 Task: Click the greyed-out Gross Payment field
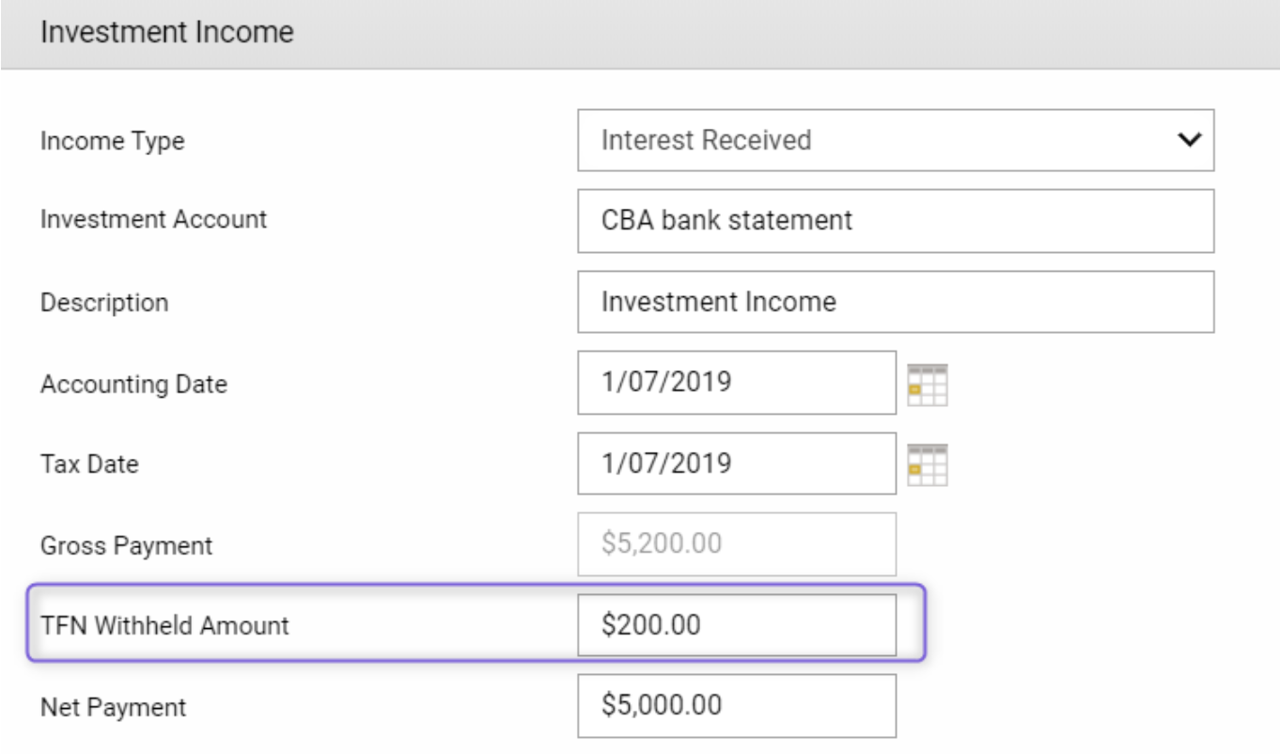tap(737, 544)
